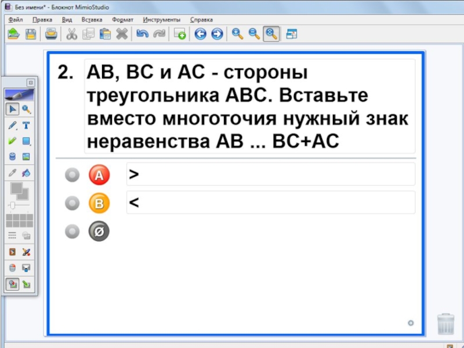Click the Undo arrow icon
The height and width of the screenshot is (348, 464).
tap(142, 34)
